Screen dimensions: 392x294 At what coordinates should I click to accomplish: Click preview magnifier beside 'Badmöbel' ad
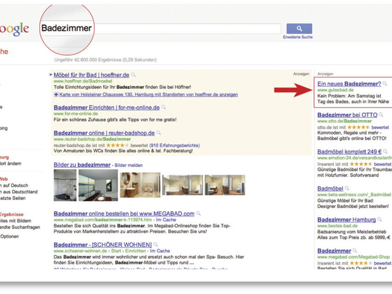(x=347, y=188)
